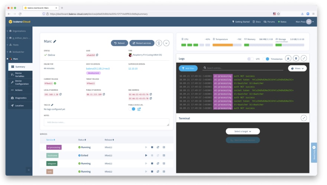Click the browser address bar

coord(159,14)
